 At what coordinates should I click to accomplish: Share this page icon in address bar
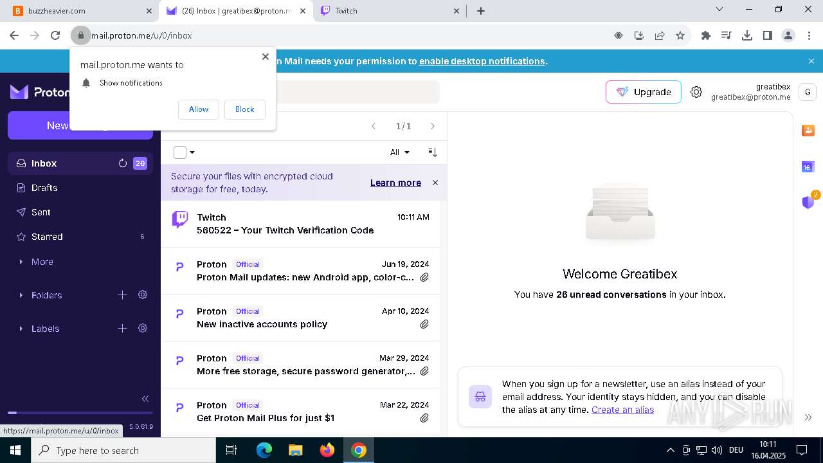coord(660,35)
